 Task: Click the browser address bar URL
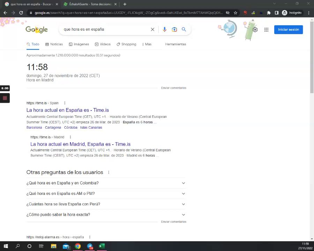[128, 13]
